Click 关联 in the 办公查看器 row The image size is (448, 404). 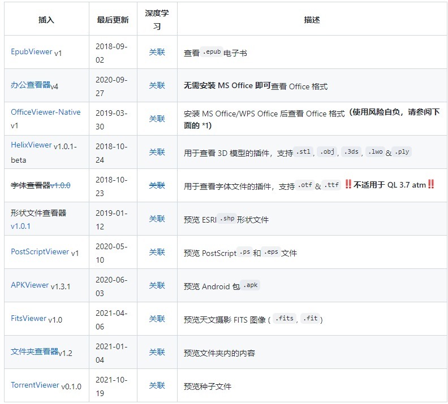coord(157,85)
